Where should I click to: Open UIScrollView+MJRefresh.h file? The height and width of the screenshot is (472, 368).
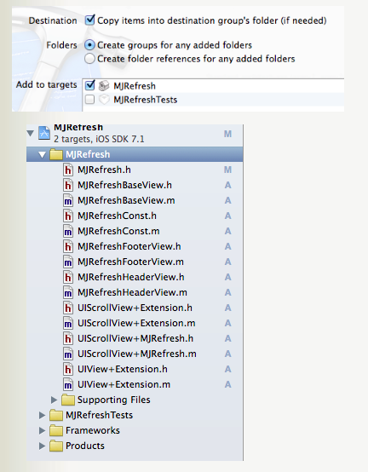point(135,338)
